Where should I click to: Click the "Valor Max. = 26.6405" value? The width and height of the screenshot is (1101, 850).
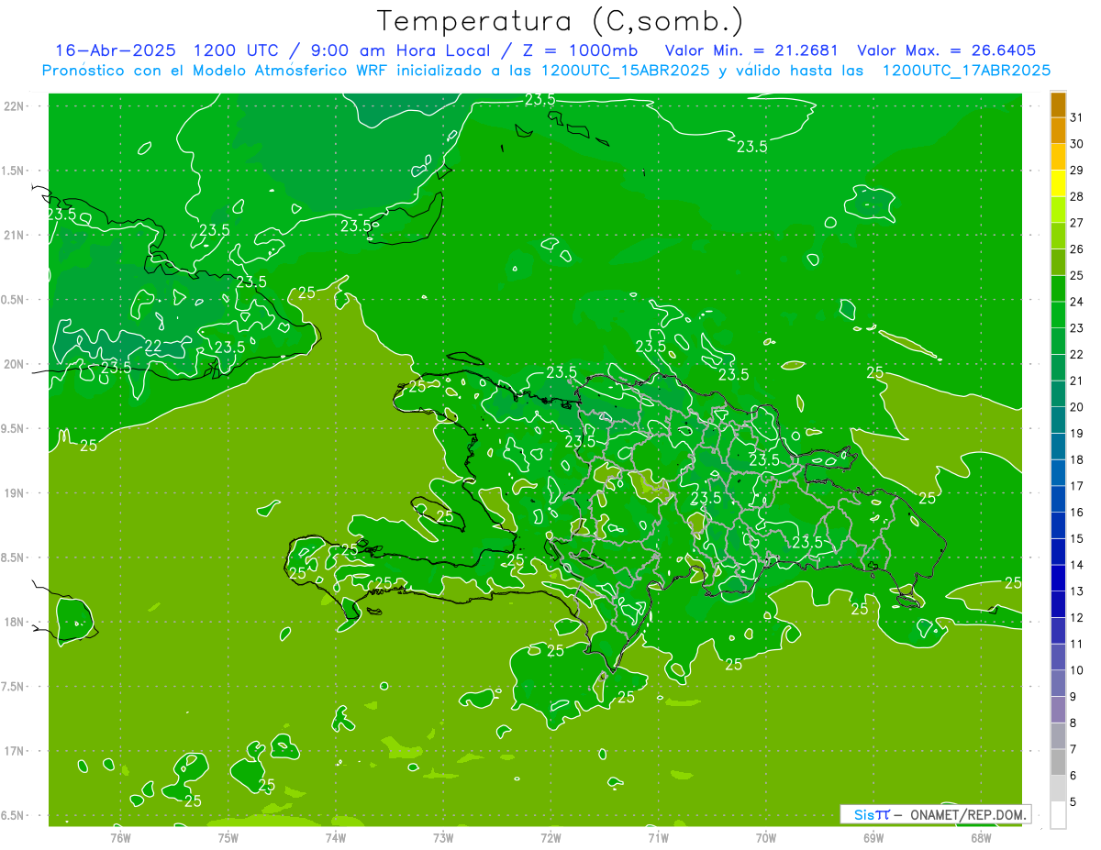[947, 50]
